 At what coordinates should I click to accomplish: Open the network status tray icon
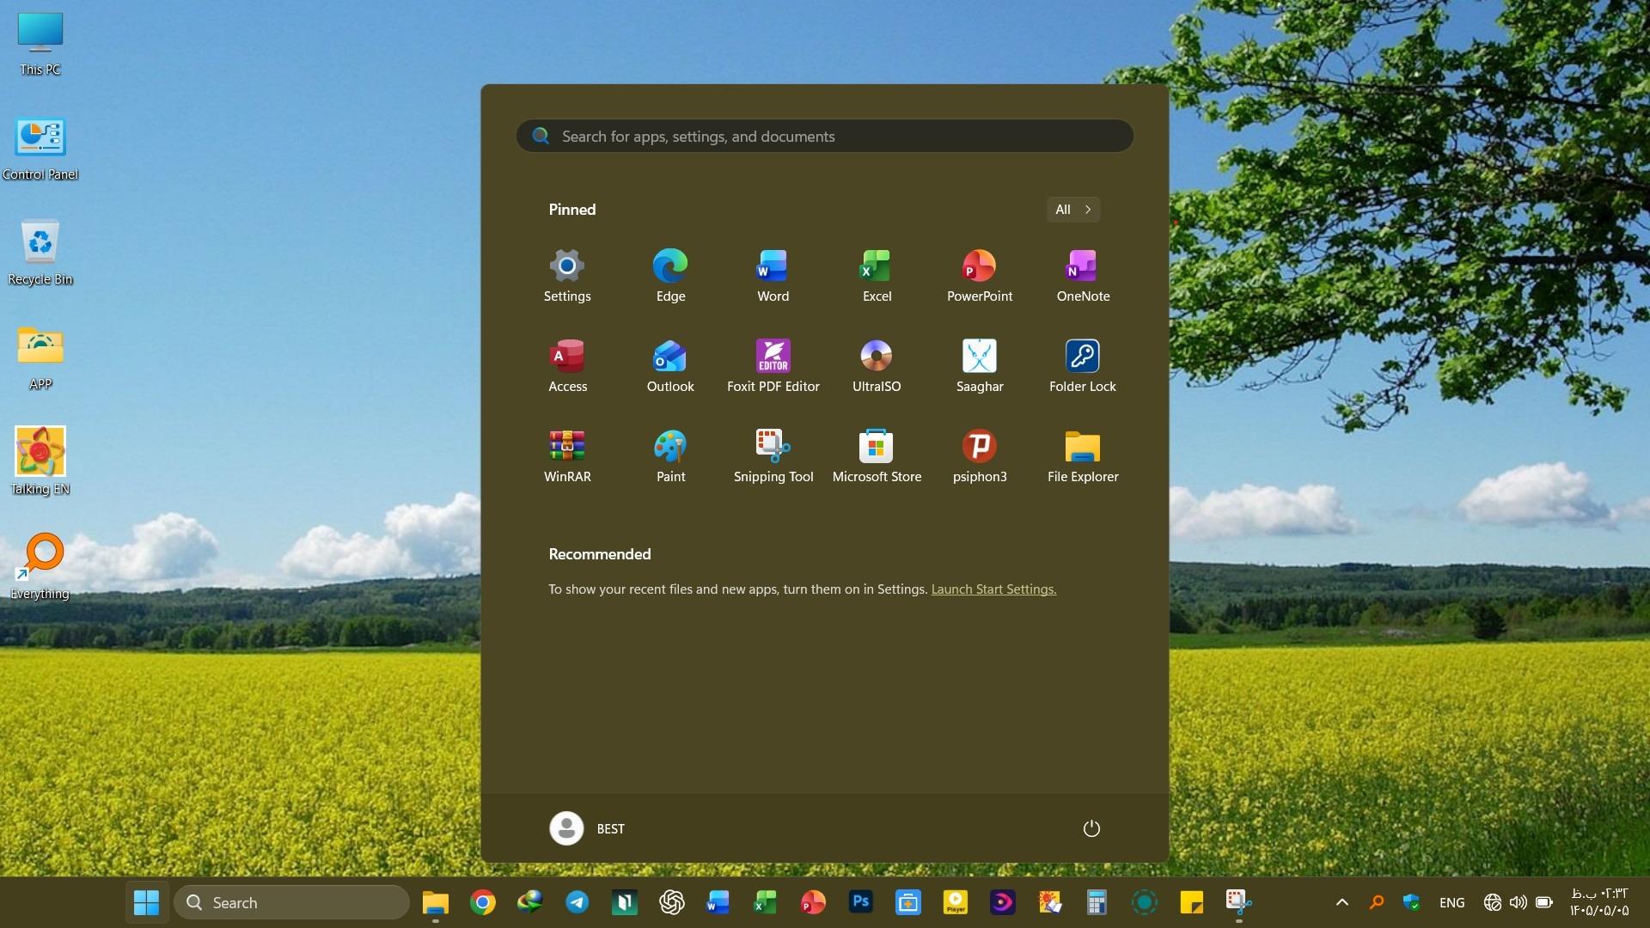click(x=1493, y=902)
